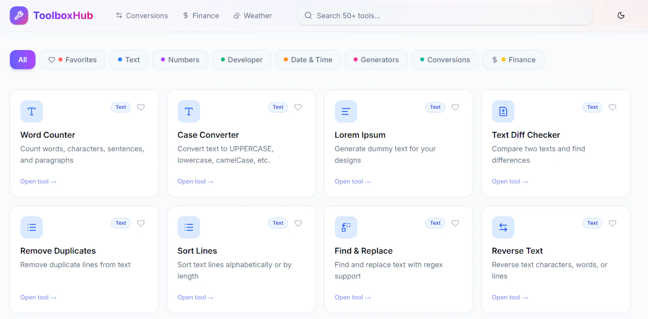Filter tools by Developer category
Image resolution: width=648 pixels, height=319 pixels.
[242, 60]
